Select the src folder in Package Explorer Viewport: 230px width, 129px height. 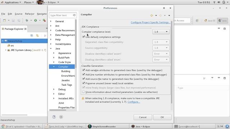point(12,46)
